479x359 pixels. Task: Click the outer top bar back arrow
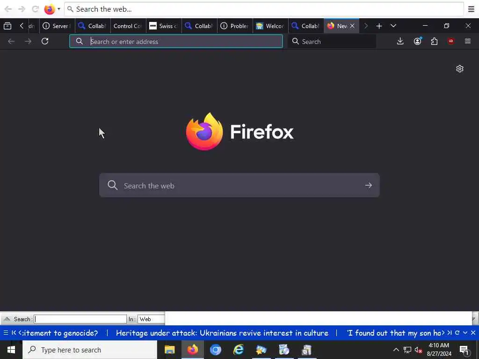pyautogui.click(x=8, y=9)
